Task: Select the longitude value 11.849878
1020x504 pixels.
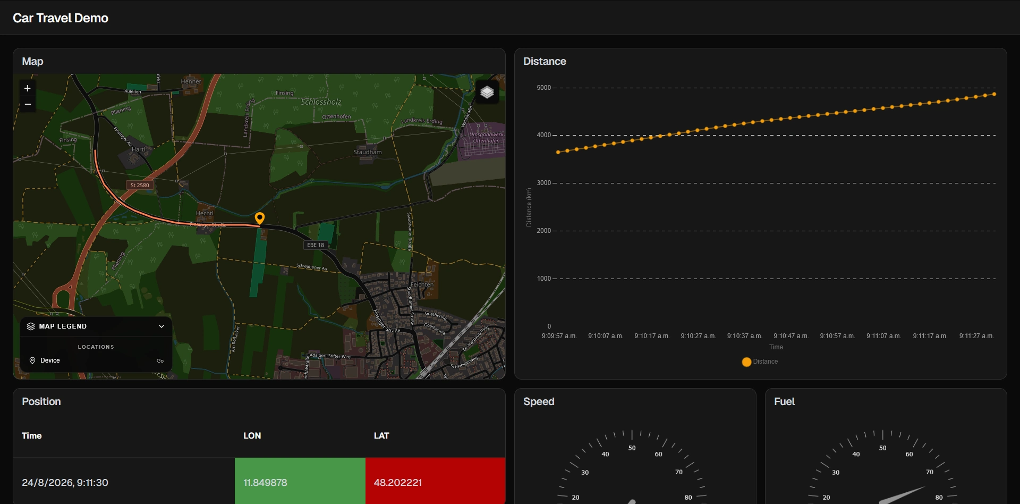Action: tap(265, 483)
